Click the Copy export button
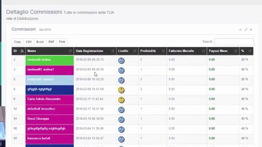Screen dimensions: 262x147 coord(18,42)
